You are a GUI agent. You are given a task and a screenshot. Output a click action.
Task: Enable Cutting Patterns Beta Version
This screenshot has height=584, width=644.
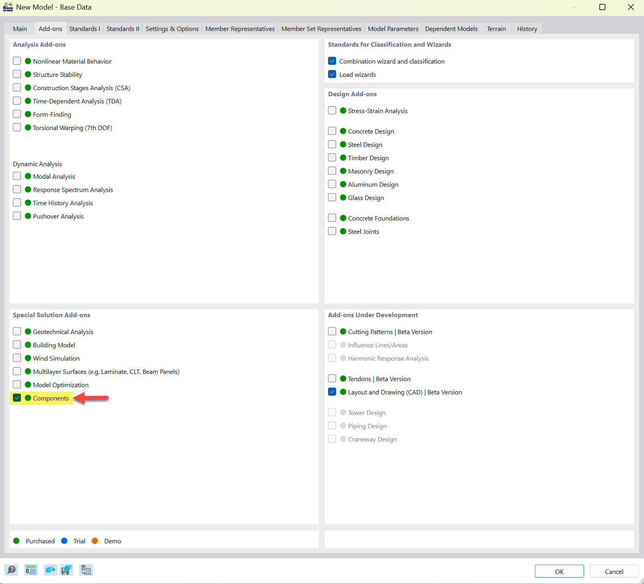click(332, 331)
